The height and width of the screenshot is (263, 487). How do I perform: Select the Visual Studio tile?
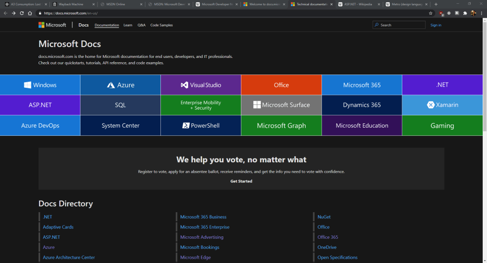pos(201,85)
